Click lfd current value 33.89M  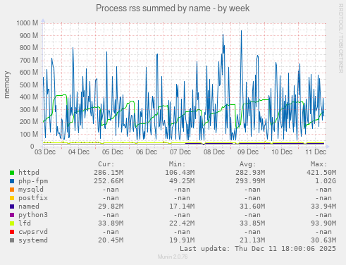(111, 223)
